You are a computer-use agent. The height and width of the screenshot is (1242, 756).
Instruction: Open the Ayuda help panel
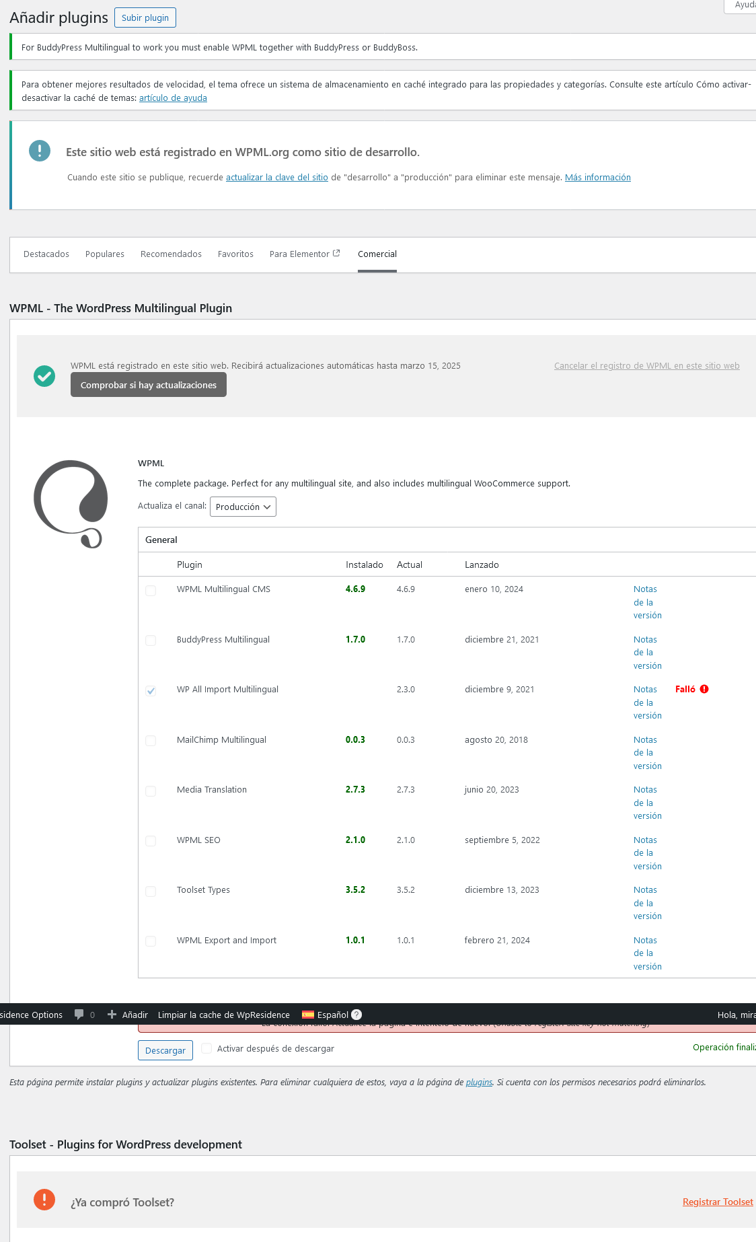click(x=743, y=5)
